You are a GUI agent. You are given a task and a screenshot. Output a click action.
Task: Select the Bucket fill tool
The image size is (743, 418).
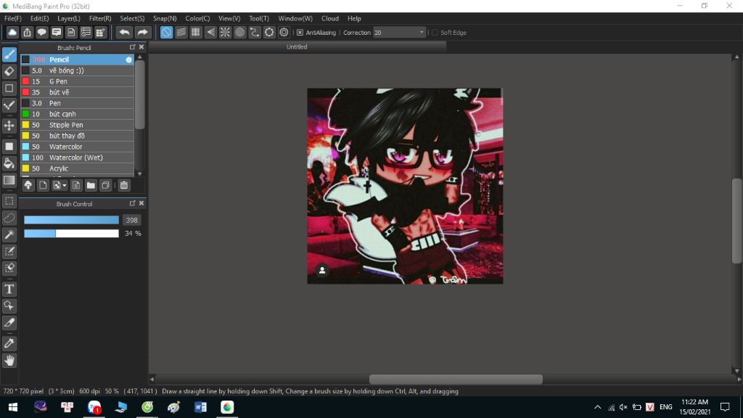pyautogui.click(x=9, y=163)
